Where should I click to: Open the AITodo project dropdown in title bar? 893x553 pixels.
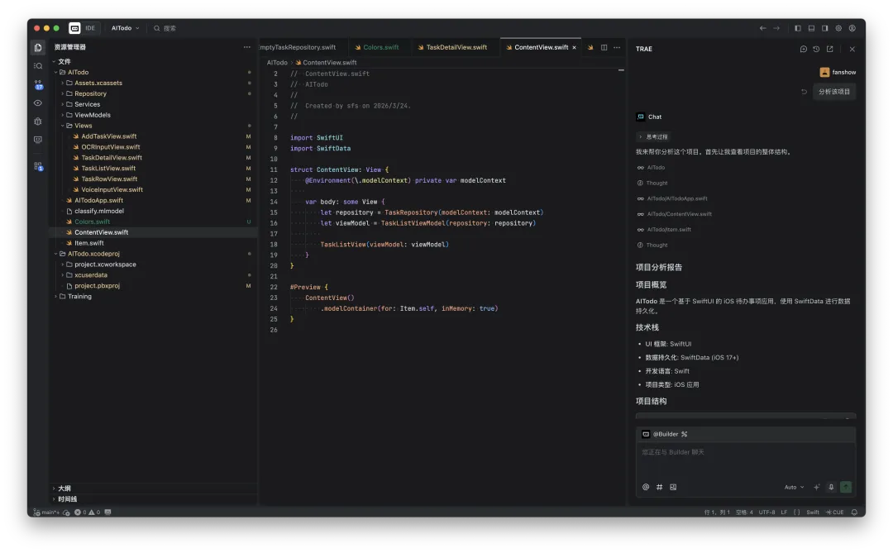(x=125, y=28)
